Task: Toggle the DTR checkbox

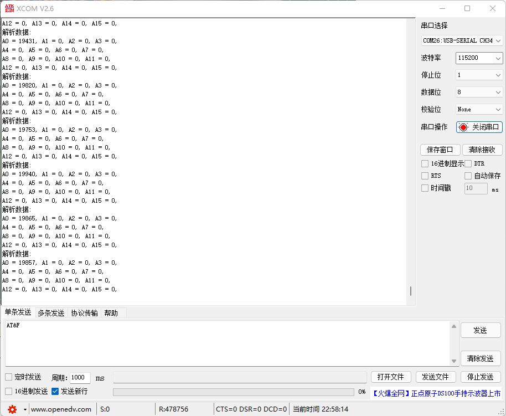Action: click(x=468, y=164)
